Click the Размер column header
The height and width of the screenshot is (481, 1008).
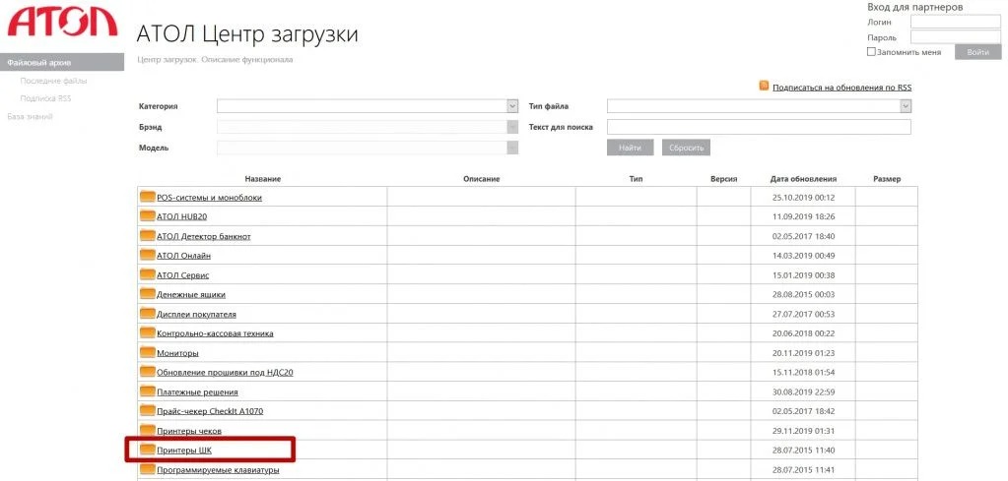(x=887, y=179)
